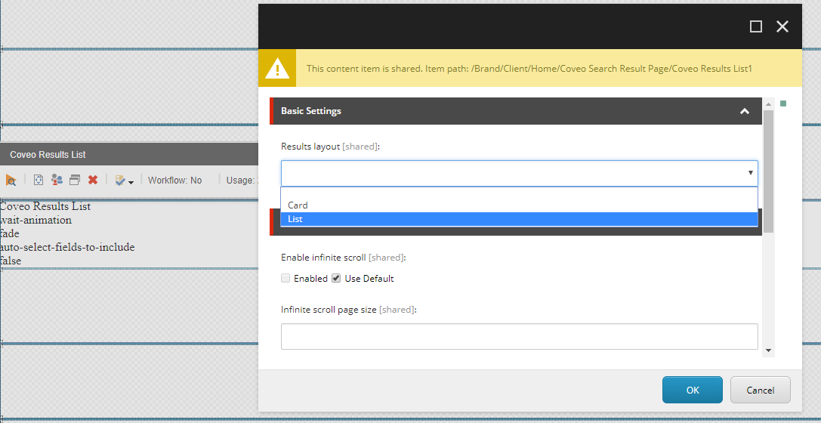Select List in the layout list
This screenshot has width=821, height=423.
(x=520, y=219)
